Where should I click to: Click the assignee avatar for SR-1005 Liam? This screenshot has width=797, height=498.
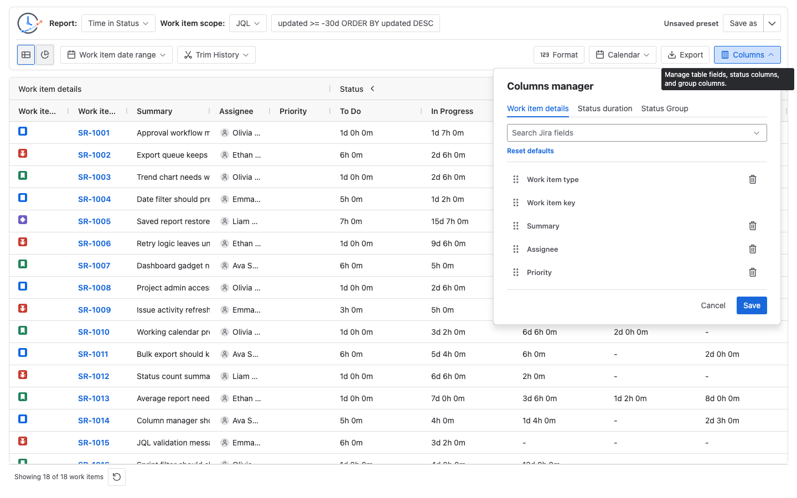click(225, 221)
